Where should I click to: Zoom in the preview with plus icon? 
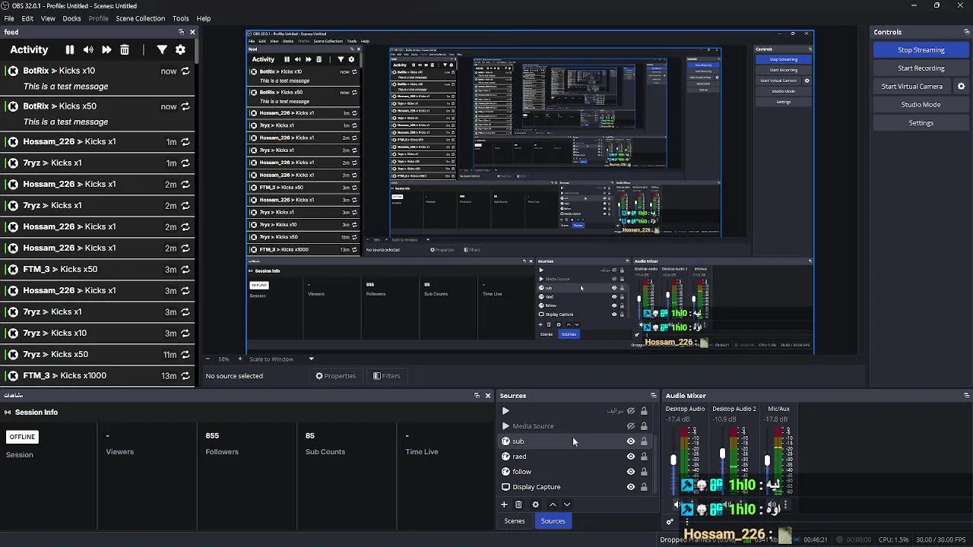(x=240, y=359)
